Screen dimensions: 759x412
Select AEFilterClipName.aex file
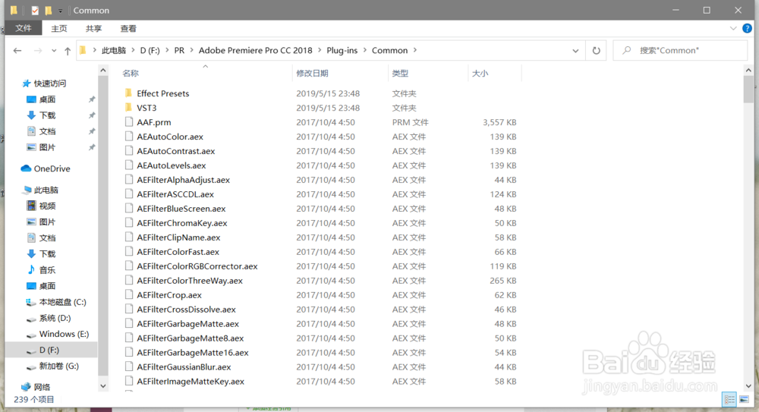178,237
